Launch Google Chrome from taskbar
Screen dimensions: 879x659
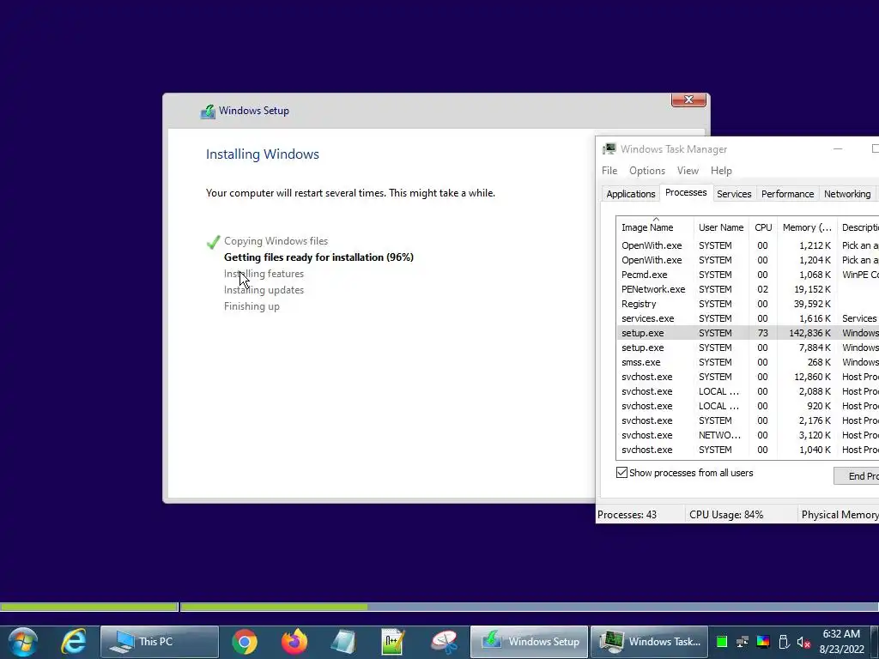245,642
